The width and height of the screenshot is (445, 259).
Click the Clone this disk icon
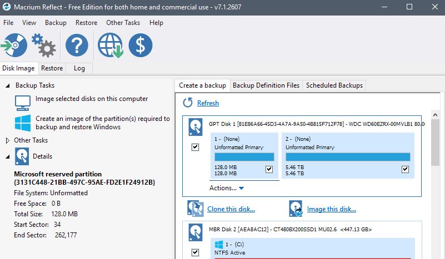click(196, 209)
